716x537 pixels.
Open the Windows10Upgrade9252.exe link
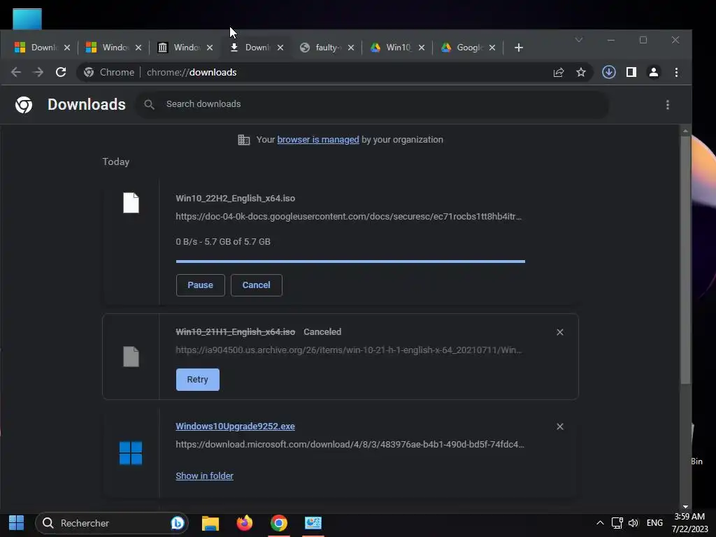[235, 426]
